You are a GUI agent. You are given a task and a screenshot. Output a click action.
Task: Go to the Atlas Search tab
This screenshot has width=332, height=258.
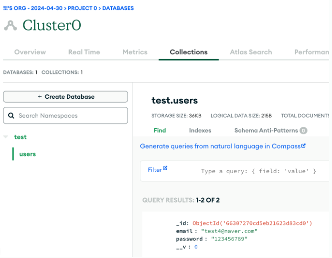click(x=251, y=52)
